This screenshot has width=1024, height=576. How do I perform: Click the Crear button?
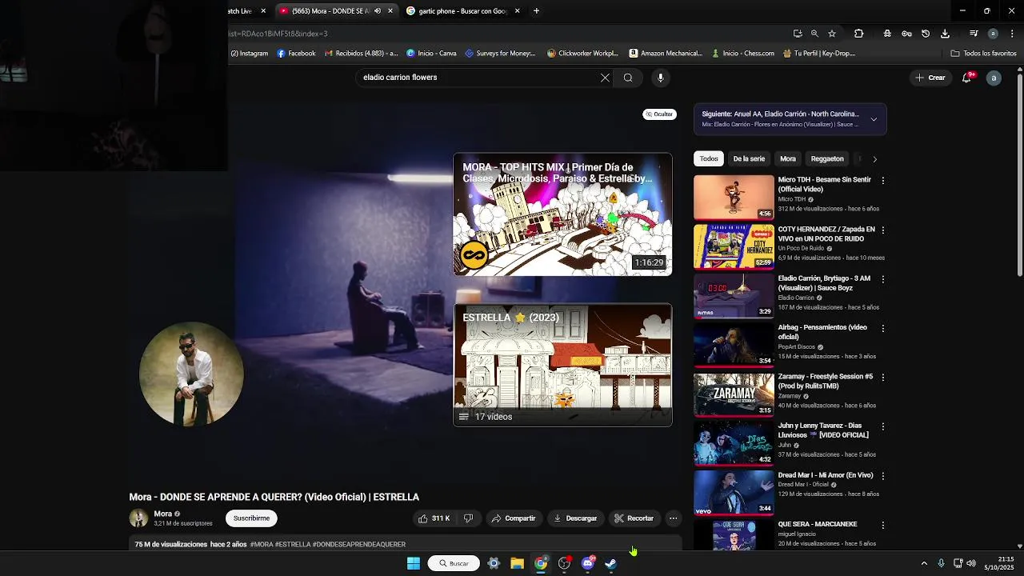930,78
